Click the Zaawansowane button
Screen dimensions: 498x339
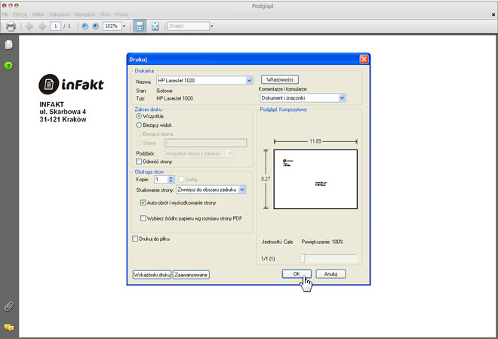pos(191,275)
